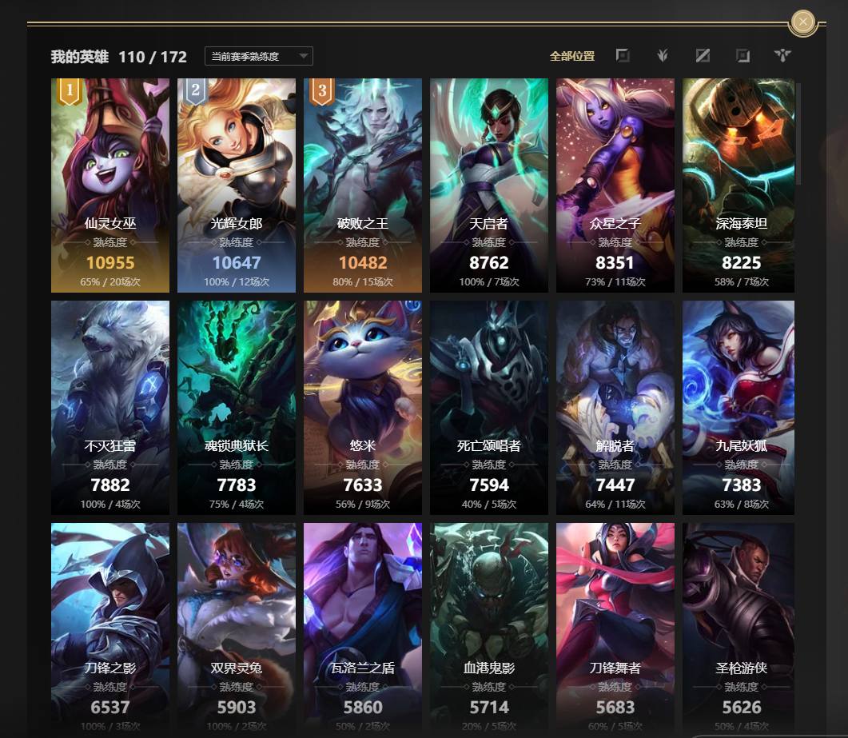Close the champion mastery panel
848x738 pixels.
[x=803, y=22]
